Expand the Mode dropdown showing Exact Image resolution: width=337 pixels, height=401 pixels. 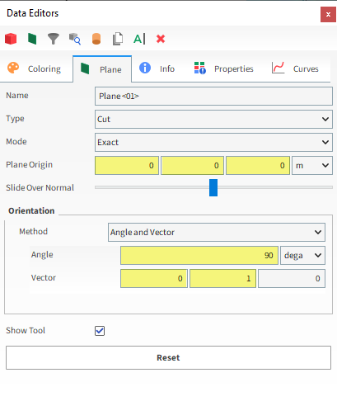click(213, 142)
